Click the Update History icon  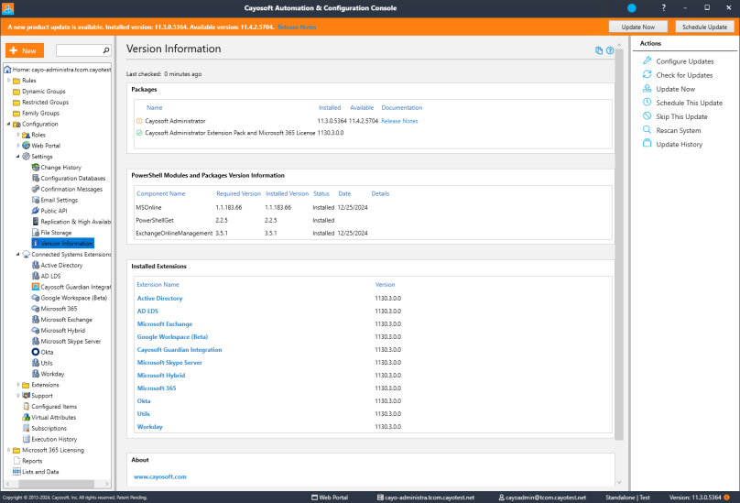click(647, 143)
